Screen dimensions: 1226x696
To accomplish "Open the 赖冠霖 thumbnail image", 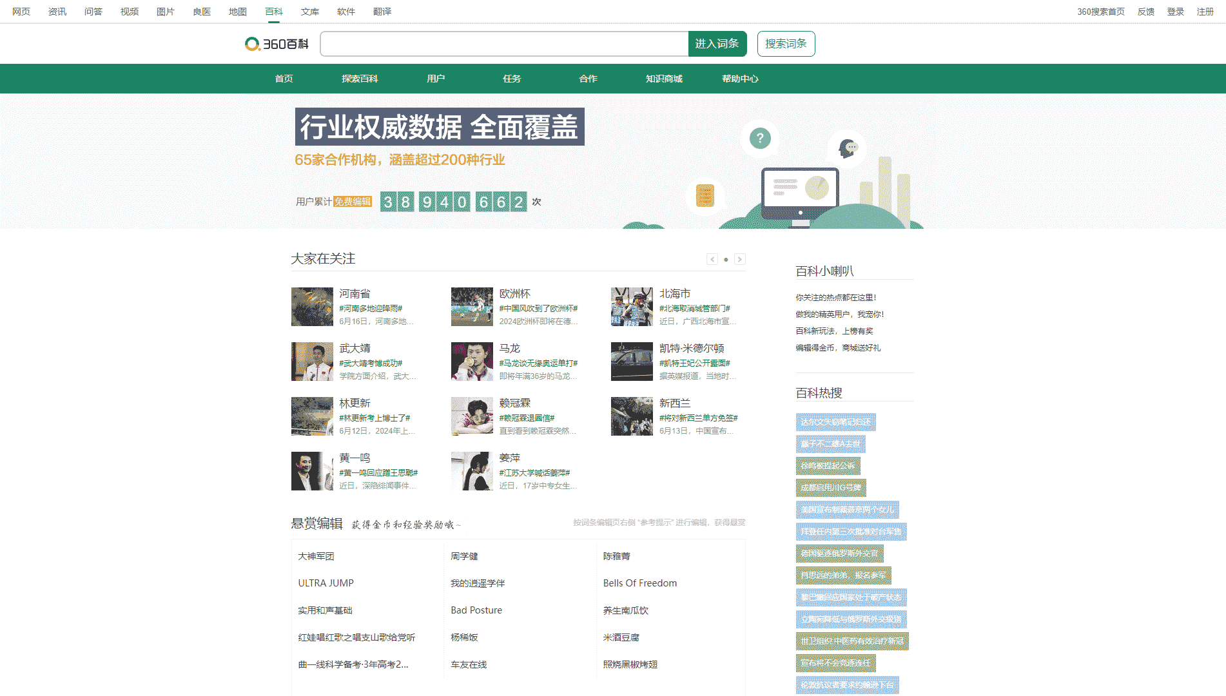I will (x=472, y=416).
